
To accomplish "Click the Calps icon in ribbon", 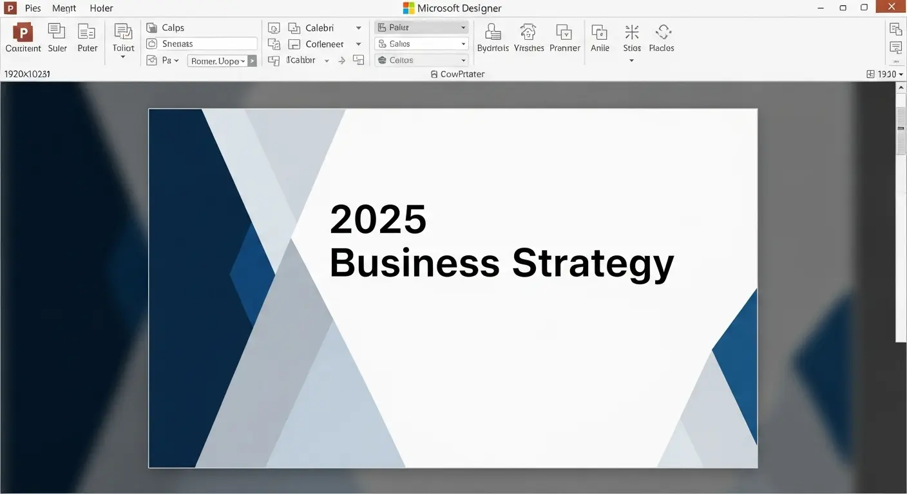I will (x=152, y=28).
